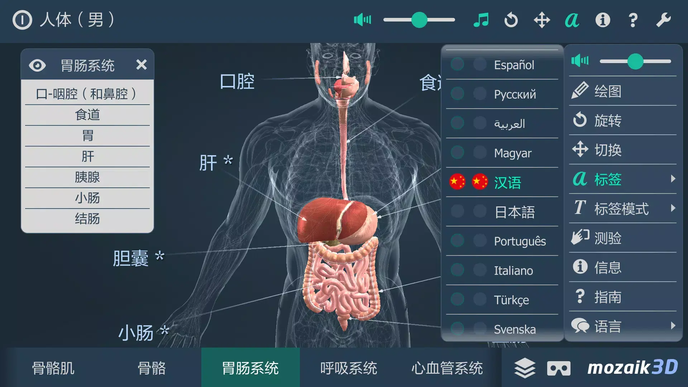Open the 骨骼肌 tab
Viewport: 688px width, 387px height.
click(x=52, y=367)
